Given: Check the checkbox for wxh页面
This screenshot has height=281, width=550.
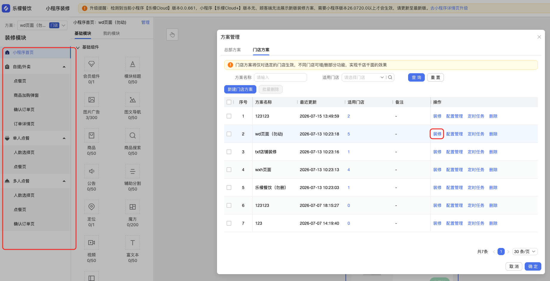Looking at the screenshot, I should tap(229, 170).
